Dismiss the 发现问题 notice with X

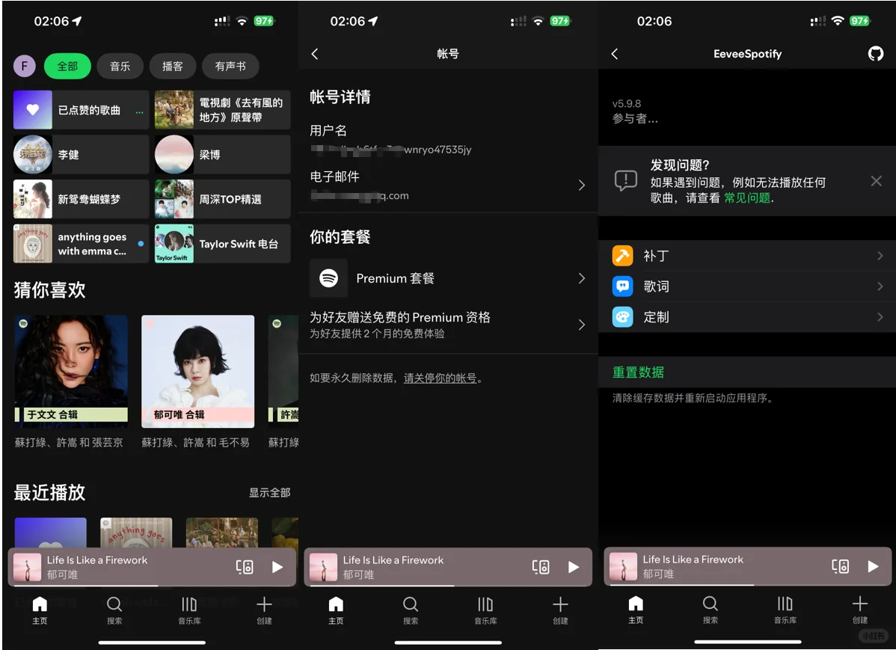point(876,181)
